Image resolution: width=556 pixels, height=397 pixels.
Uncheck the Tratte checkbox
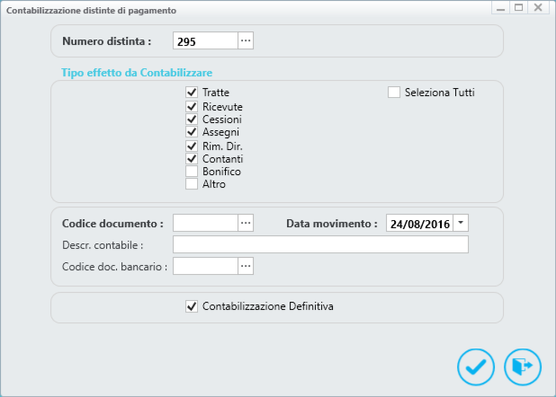[192, 93]
